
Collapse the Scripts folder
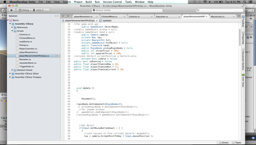[12, 31]
